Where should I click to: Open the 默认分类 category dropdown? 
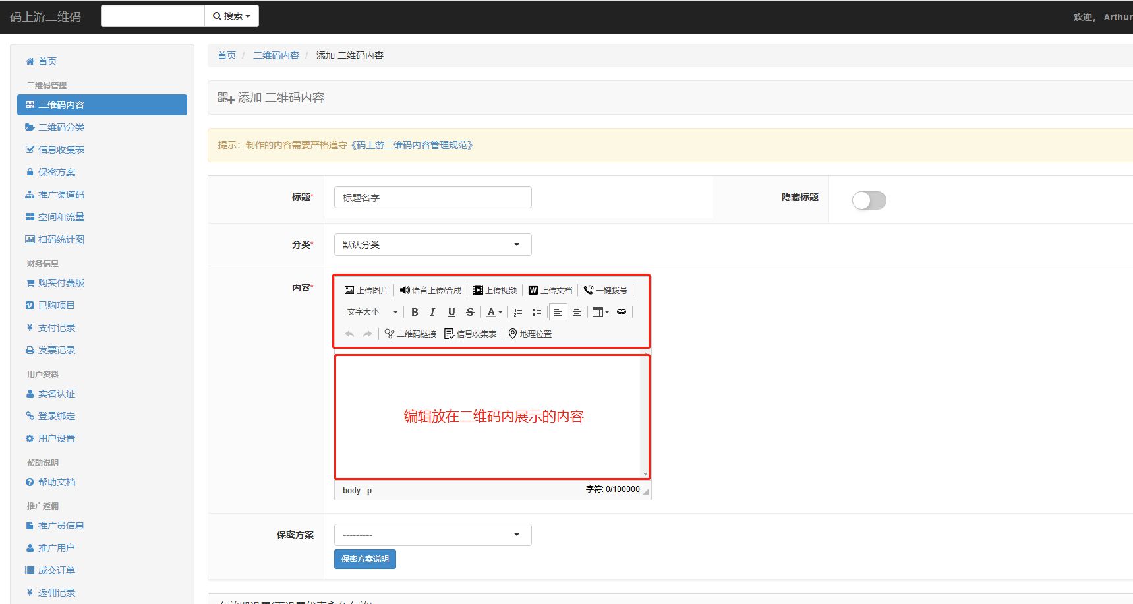(432, 244)
